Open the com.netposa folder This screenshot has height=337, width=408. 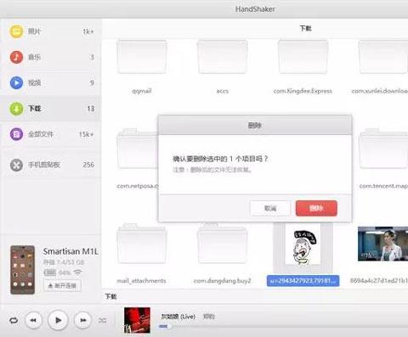point(137,149)
